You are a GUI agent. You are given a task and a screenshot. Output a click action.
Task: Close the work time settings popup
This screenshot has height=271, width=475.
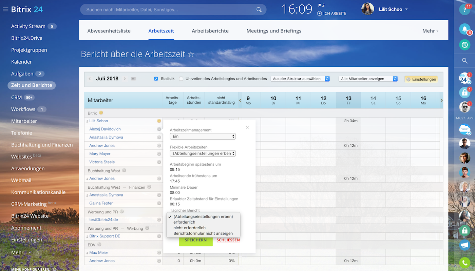tap(247, 127)
